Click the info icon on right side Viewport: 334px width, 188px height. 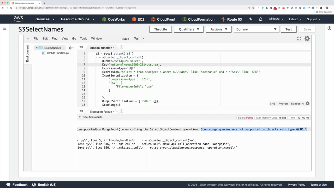point(329,28)
